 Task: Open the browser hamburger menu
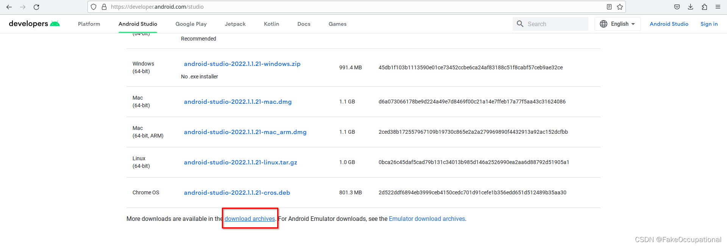point(718,7)
